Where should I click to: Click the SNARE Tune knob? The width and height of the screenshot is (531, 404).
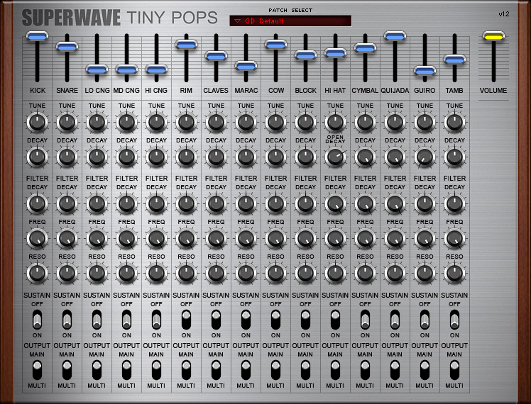(67, 122)
